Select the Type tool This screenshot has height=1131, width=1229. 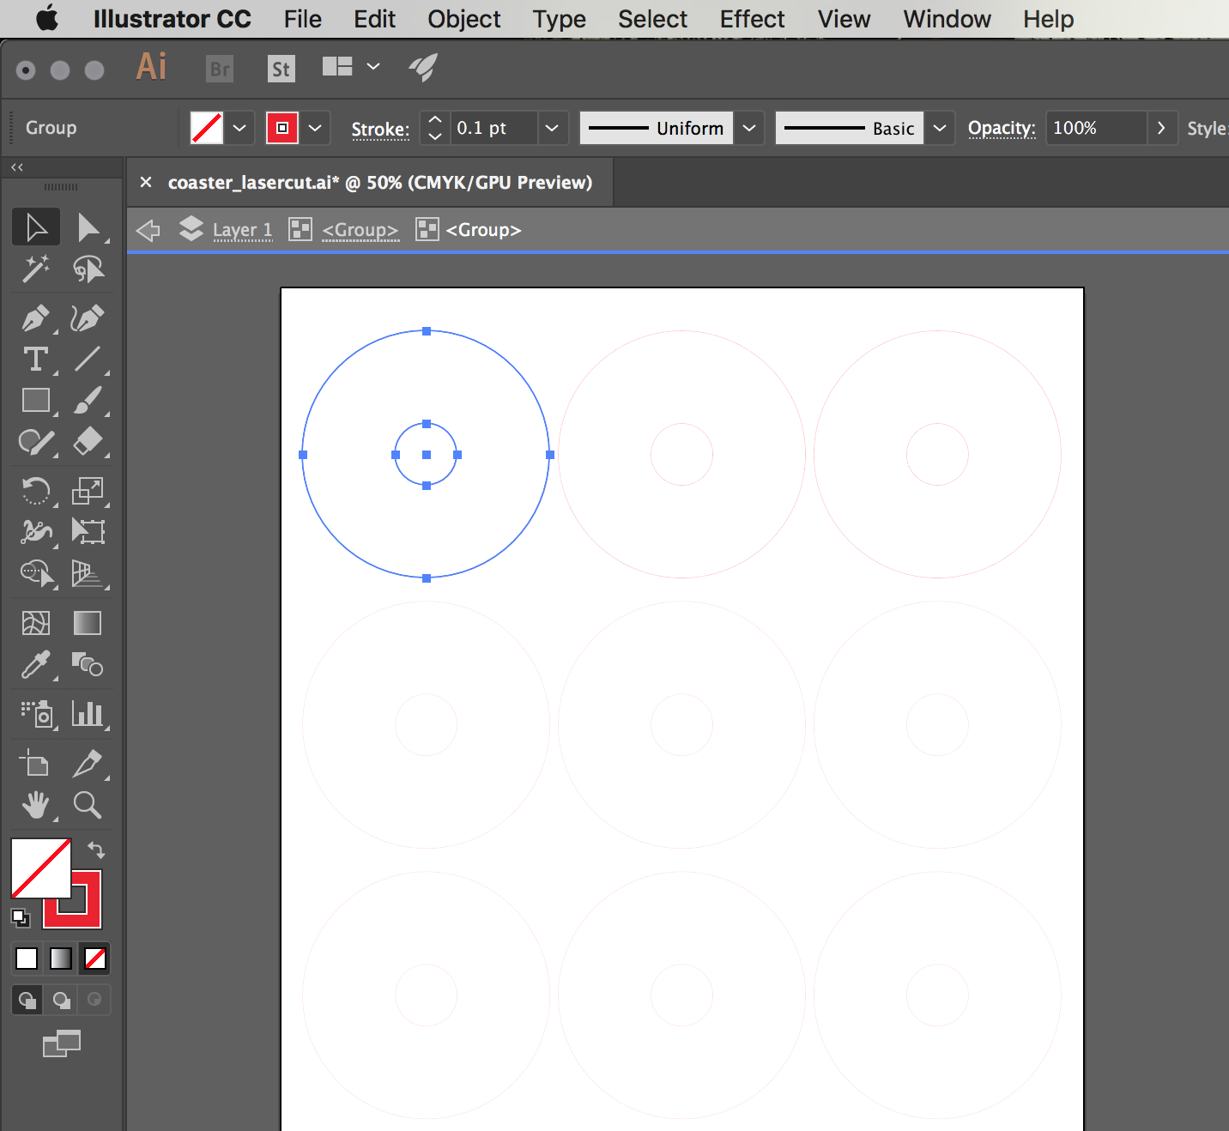[36, 359]
